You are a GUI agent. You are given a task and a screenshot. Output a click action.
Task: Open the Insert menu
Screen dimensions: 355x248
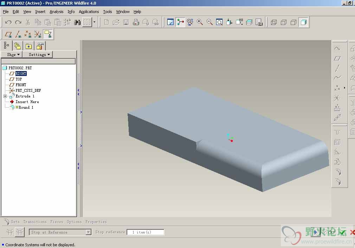40,12
